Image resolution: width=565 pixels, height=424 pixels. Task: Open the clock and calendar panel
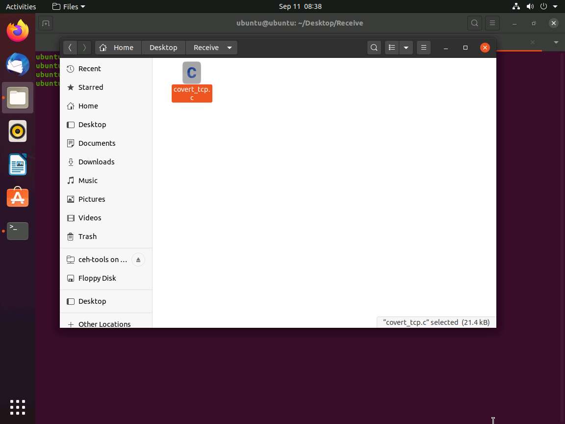300,6
